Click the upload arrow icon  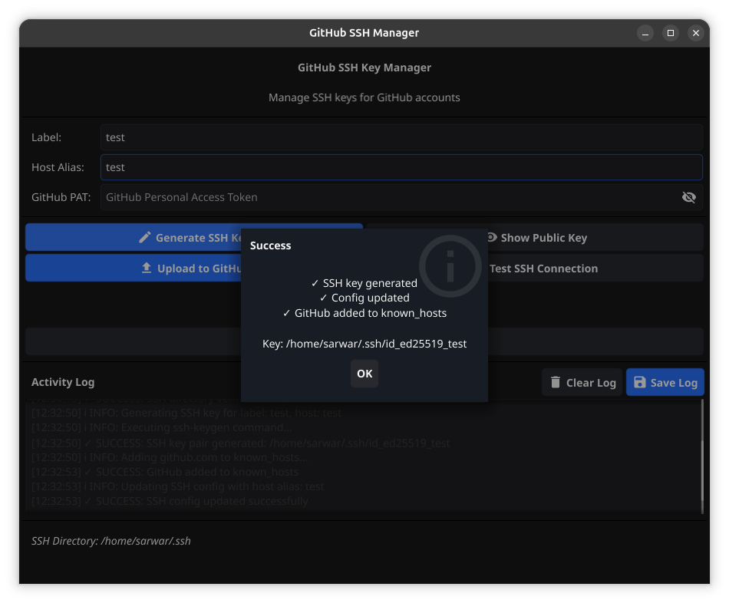147,268
